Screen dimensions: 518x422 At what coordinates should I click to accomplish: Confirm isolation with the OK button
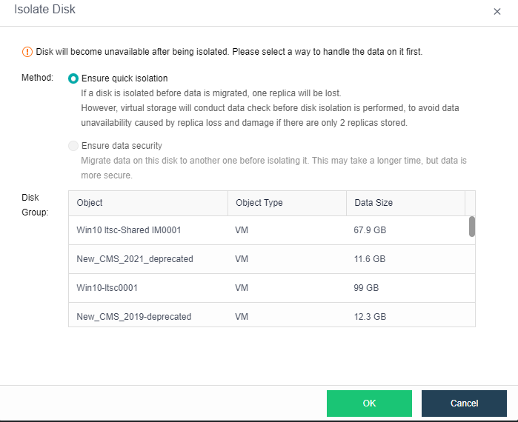(369, 403)
